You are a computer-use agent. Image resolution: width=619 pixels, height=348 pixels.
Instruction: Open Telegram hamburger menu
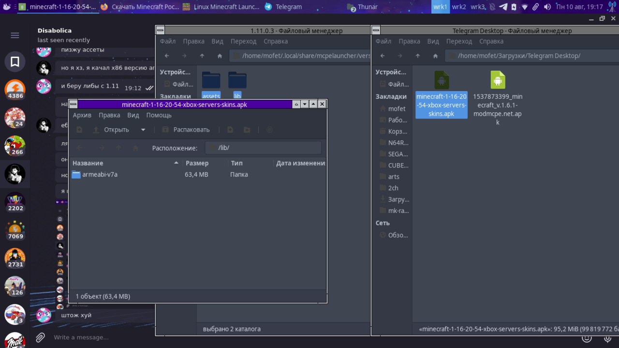[x=15, y=35]
